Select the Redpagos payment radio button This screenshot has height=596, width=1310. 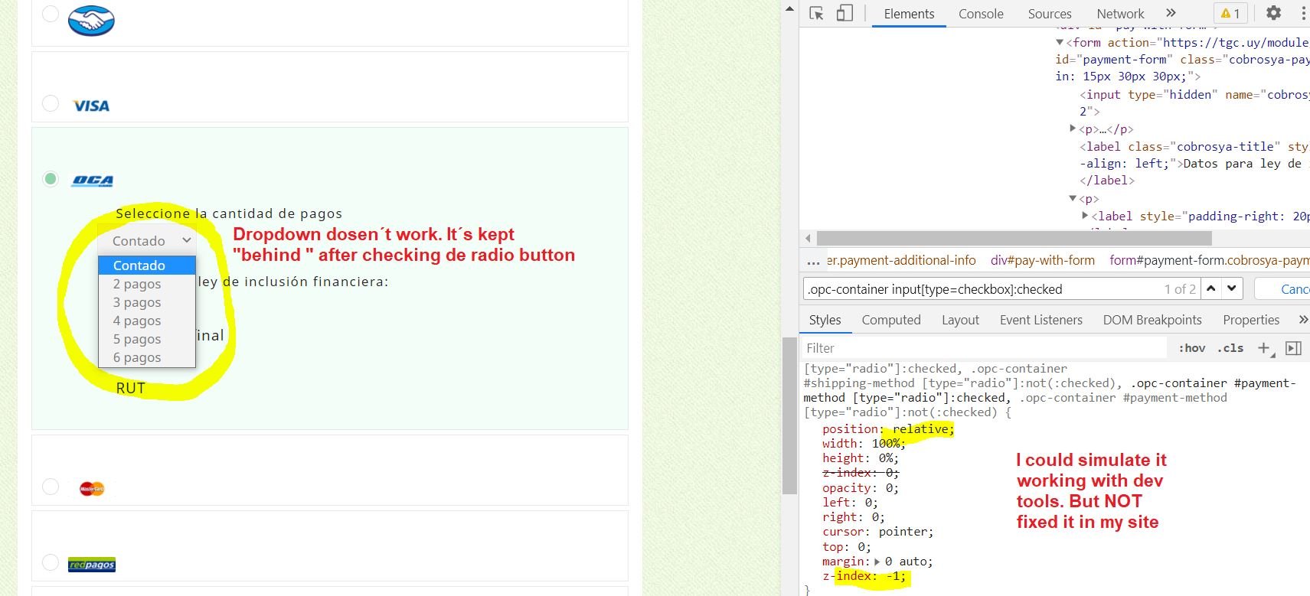[51, 562]
